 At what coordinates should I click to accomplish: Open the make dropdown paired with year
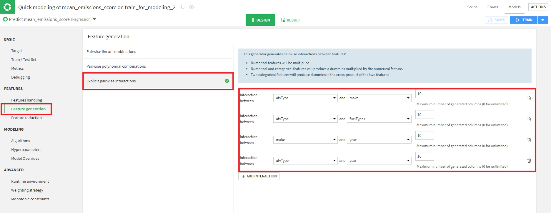(x=305, y=140)
